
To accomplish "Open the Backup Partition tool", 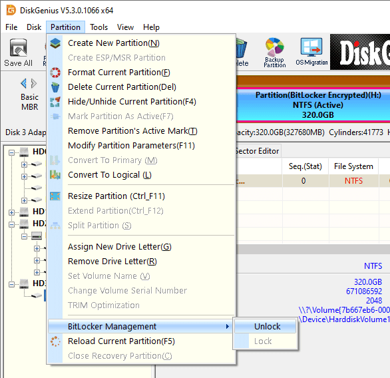I will tap(275, 53).
